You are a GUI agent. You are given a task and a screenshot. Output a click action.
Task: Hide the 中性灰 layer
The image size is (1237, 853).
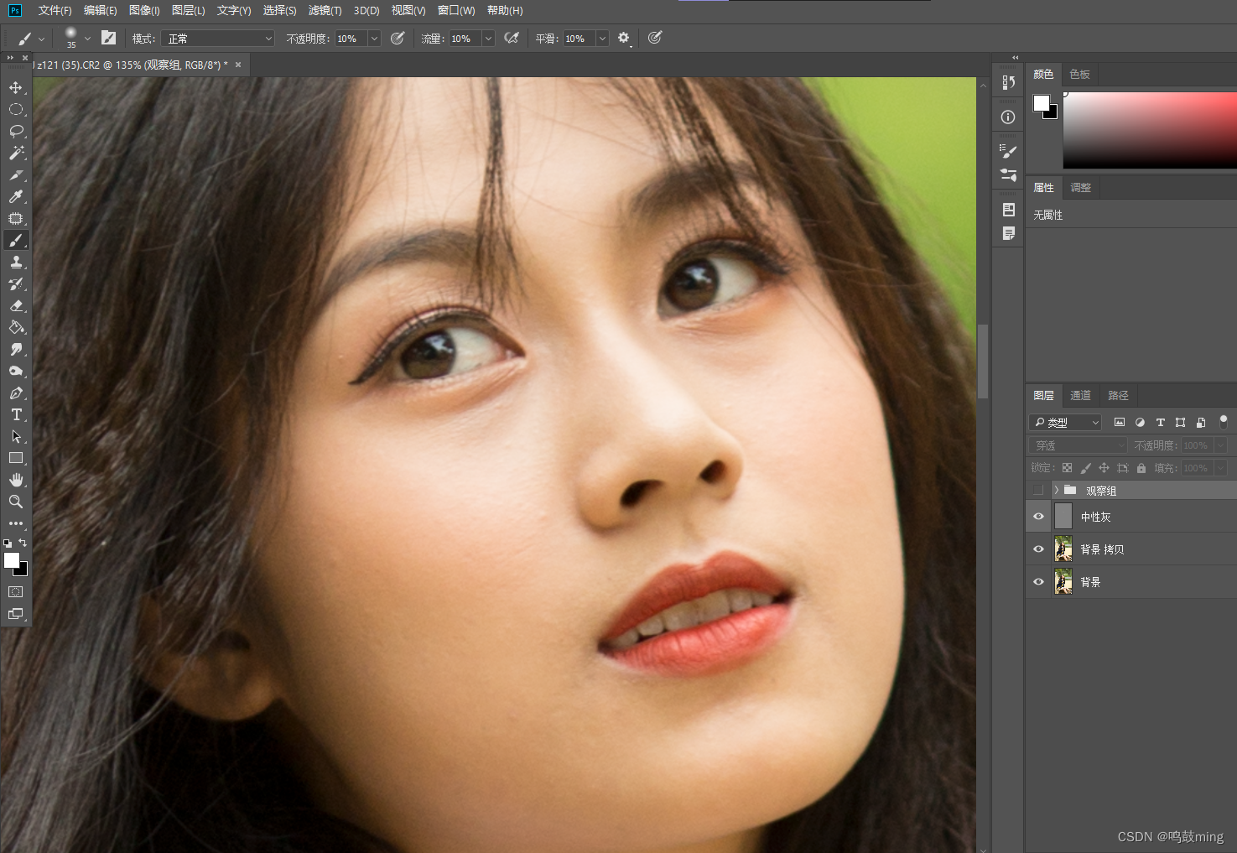click(1038, 517)
